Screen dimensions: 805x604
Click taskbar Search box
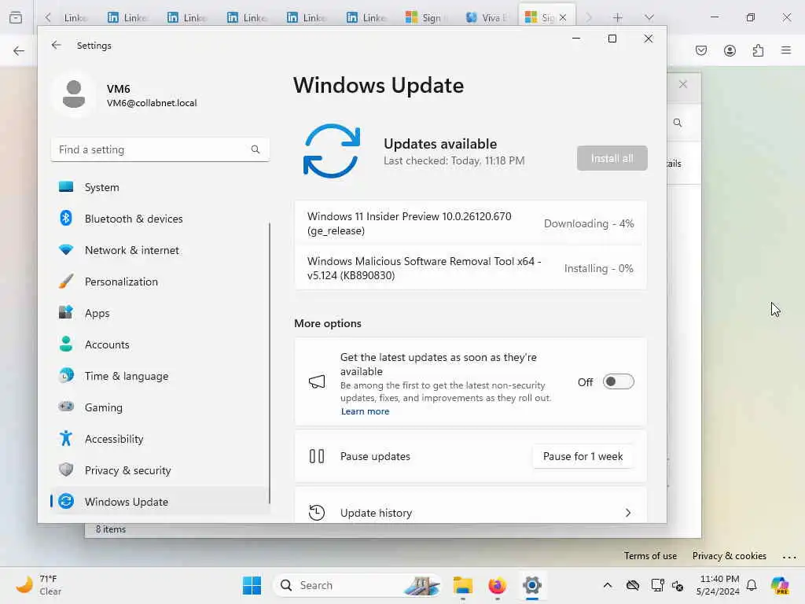pos(358,585)
